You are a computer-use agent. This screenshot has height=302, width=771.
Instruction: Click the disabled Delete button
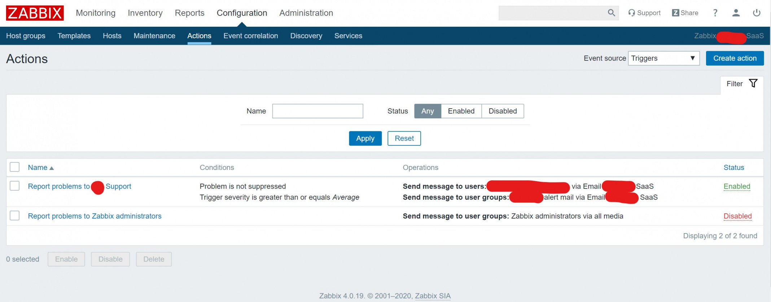tap(154, 259)
